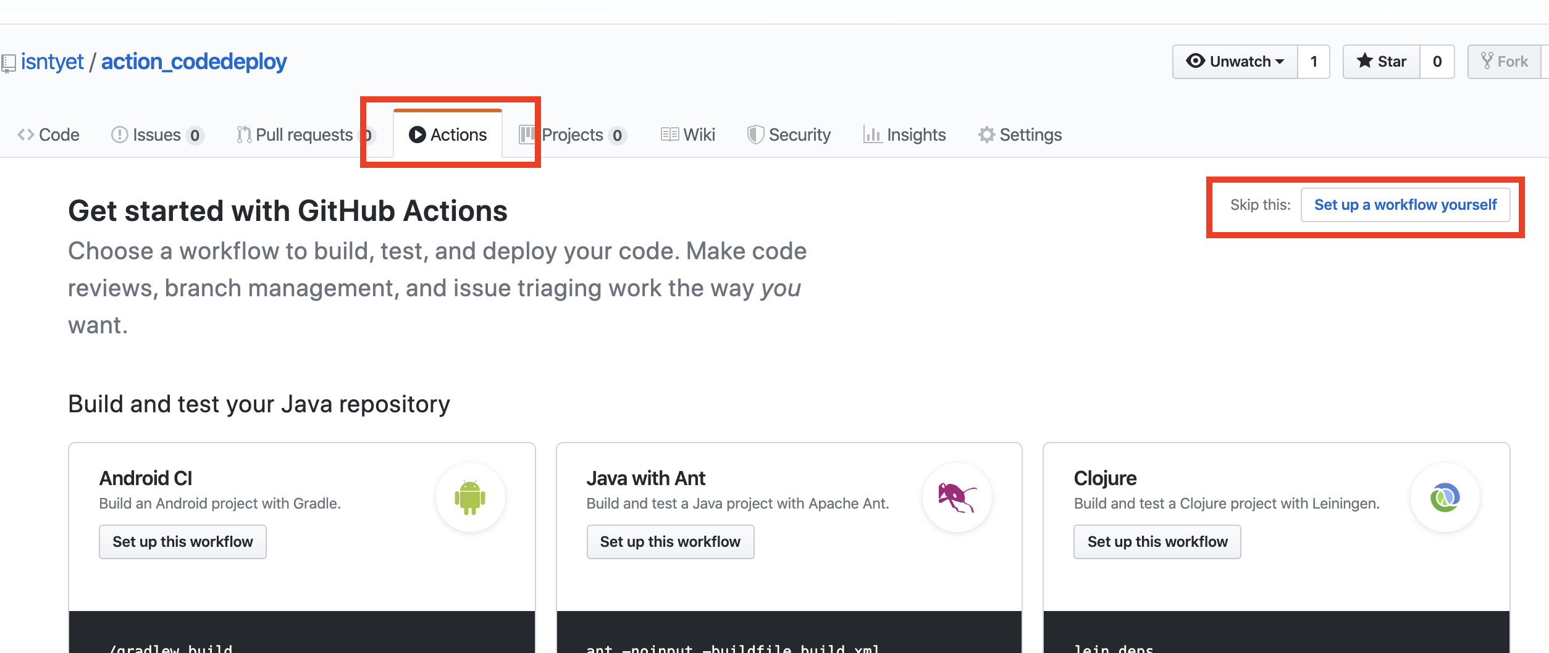
Task: View the stargazers count
Action: (1437, 62)
